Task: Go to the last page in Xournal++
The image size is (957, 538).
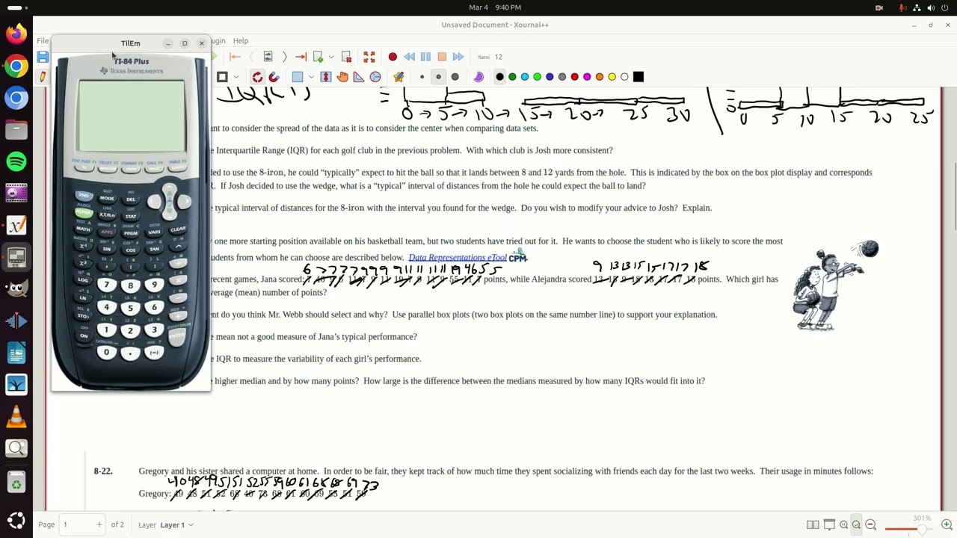Action: (301, 57)
